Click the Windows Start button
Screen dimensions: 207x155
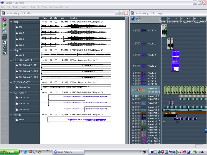(10, 152)
